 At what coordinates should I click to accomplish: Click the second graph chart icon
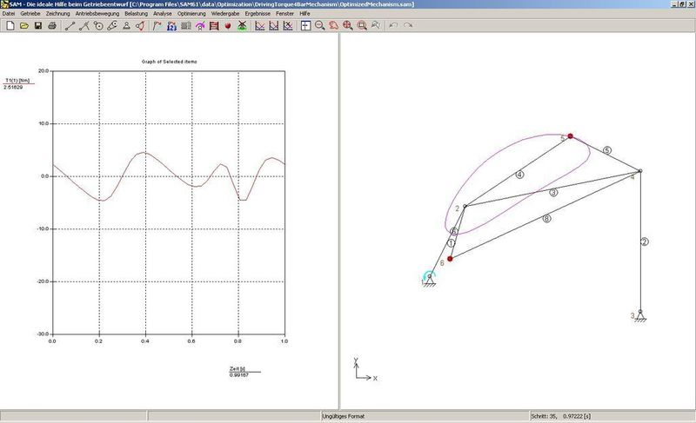[274, 26]
